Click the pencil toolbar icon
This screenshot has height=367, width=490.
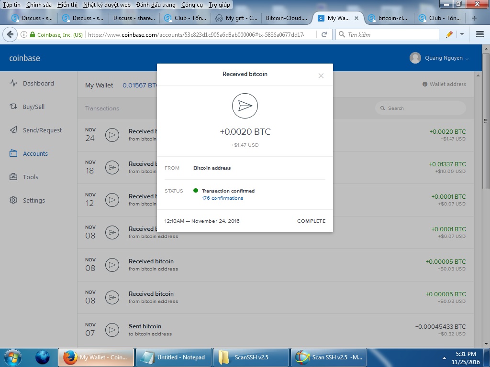click(449, 34)
